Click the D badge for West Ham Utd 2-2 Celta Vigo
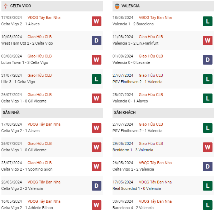The width and height of the screenshot is (215, 212). coord(96,40)
